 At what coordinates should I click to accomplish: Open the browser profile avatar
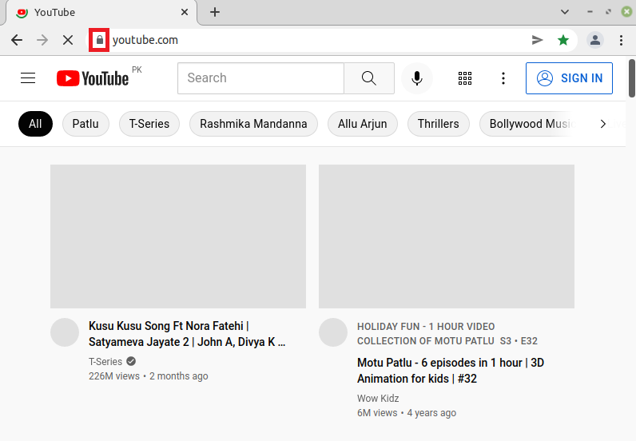point(595,40)
